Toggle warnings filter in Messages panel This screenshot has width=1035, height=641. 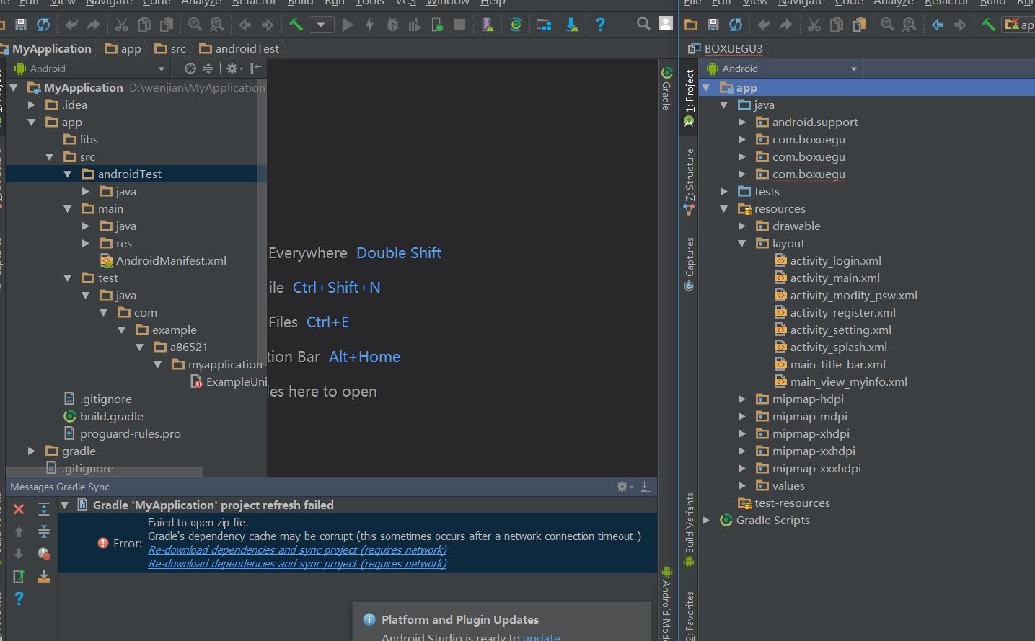coord(43,554)
